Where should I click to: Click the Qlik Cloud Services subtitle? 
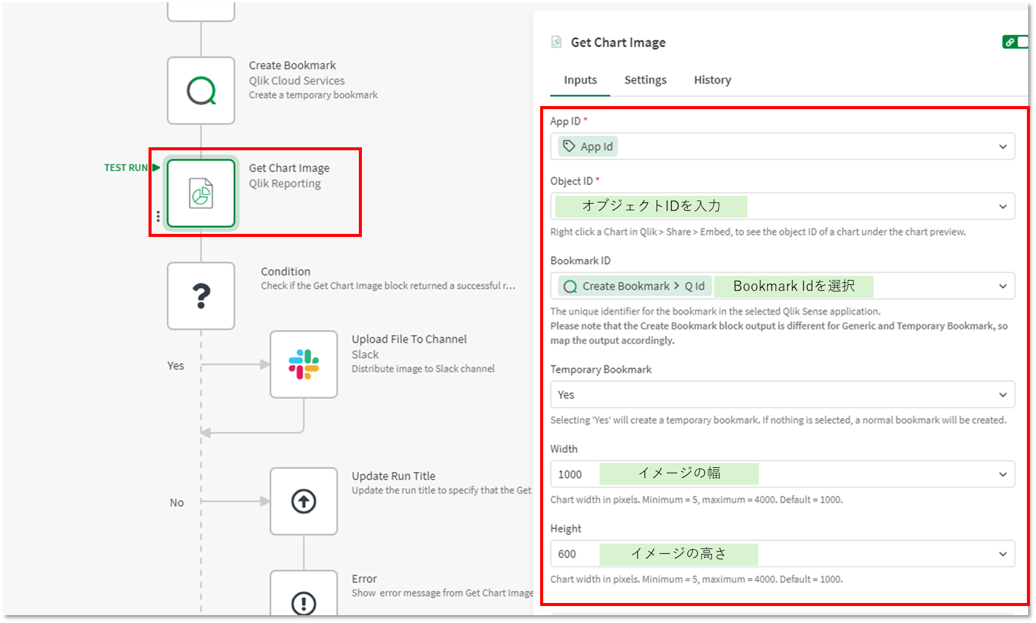[x=296, y=81]
